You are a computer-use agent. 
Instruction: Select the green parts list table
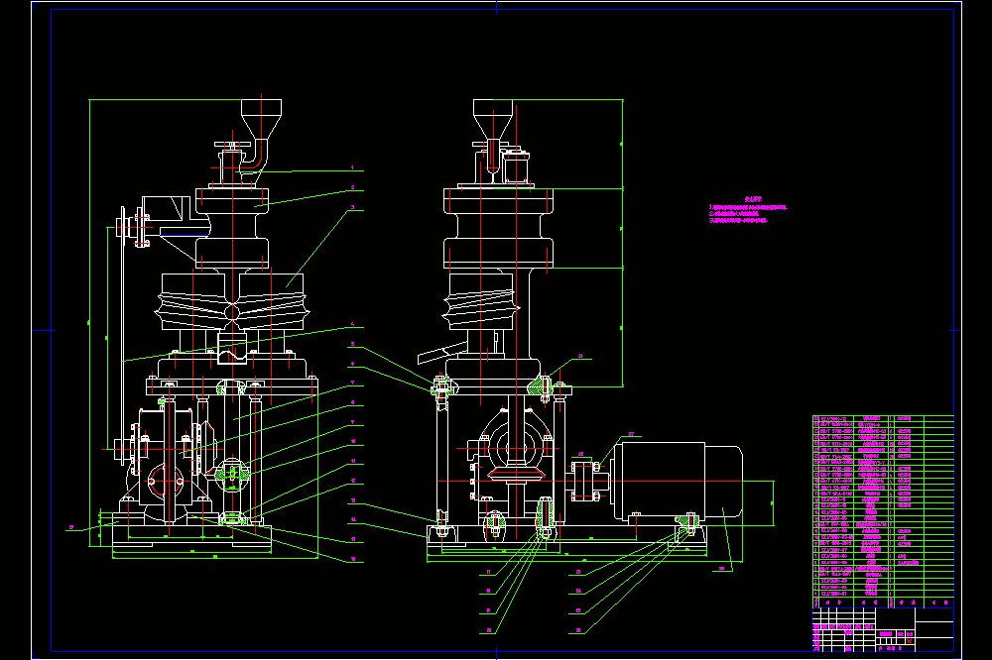tap(883, 511)
